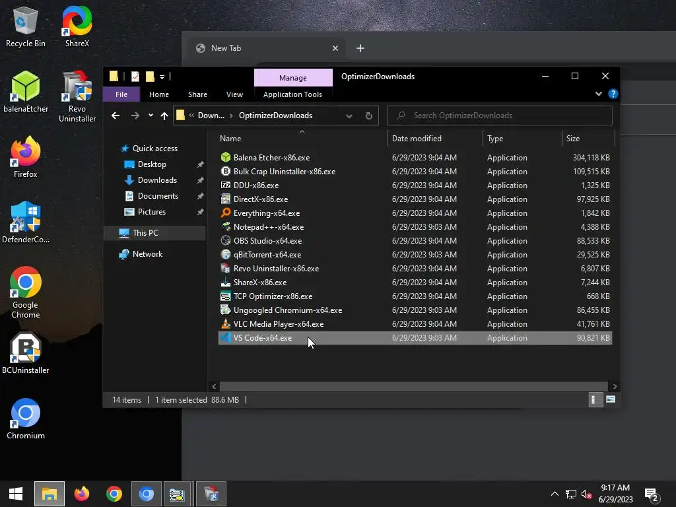The width and height of the screenshot is (676, 507).
Task: Open Pictures in navigation pane
Action: pyautogui.click(x=151, y=212)
